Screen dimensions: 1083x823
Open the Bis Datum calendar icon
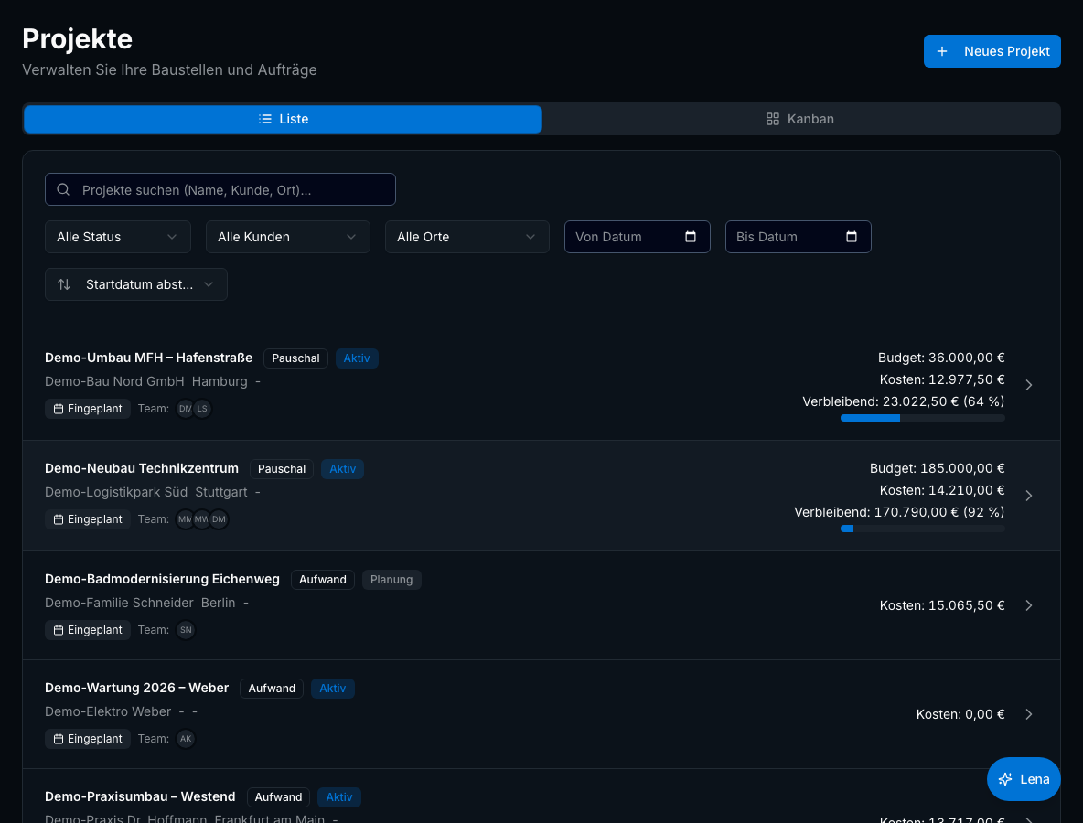click(851, 237)
